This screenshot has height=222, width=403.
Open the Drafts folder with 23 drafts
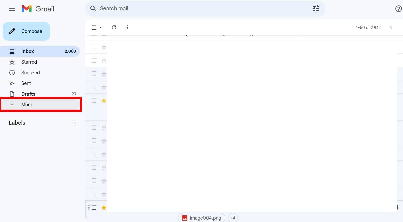[x=28, y=94]
